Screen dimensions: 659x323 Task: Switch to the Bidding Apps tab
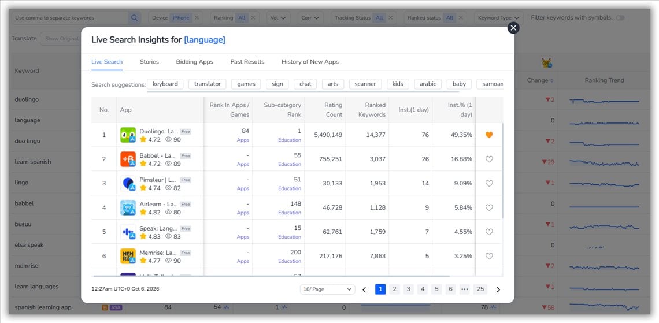[194, 62]
